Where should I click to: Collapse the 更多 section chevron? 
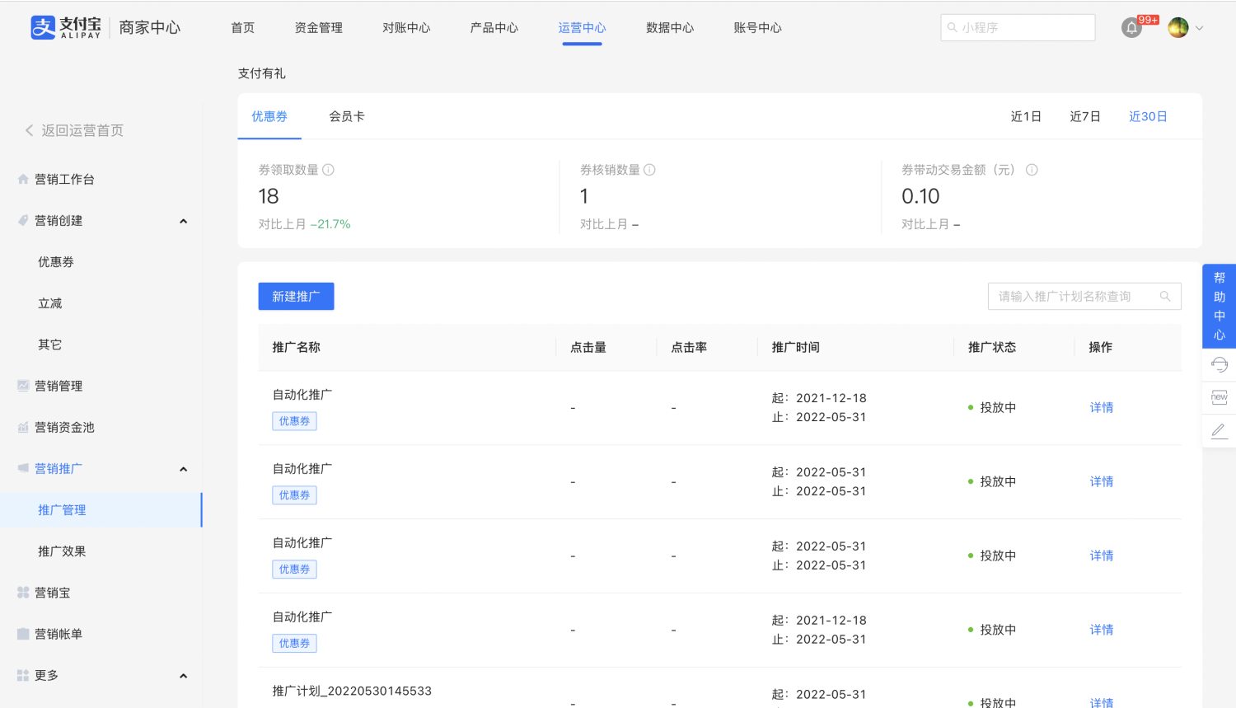(184, 676)
